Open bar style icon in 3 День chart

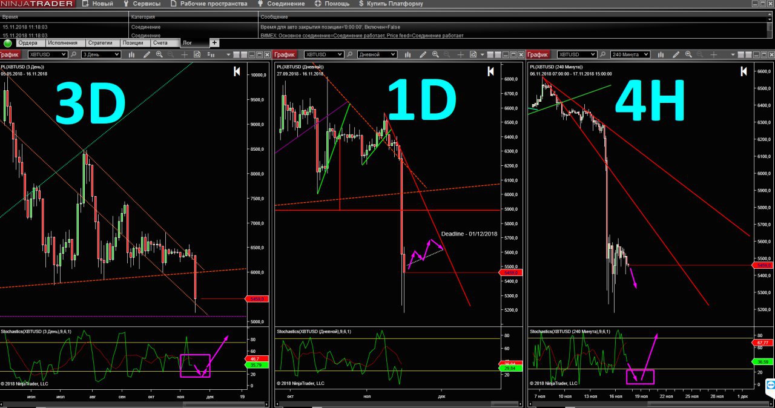coord(131,54)
